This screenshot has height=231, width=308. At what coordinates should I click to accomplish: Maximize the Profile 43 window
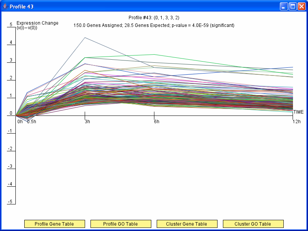[x=293, y=7]
